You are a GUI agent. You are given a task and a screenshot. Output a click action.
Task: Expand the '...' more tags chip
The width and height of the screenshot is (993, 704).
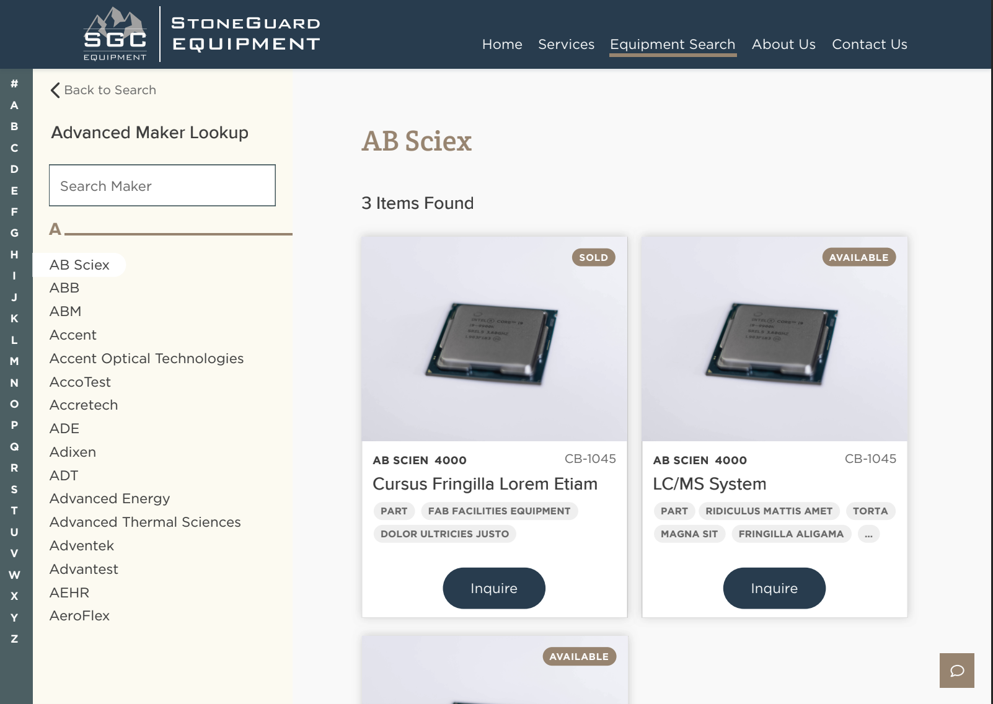[868, 534]
